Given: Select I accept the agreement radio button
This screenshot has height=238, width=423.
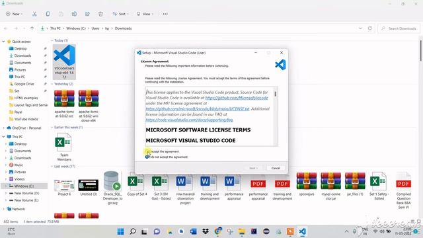Looking at the screenshot, I should click(x=147, y=151).
